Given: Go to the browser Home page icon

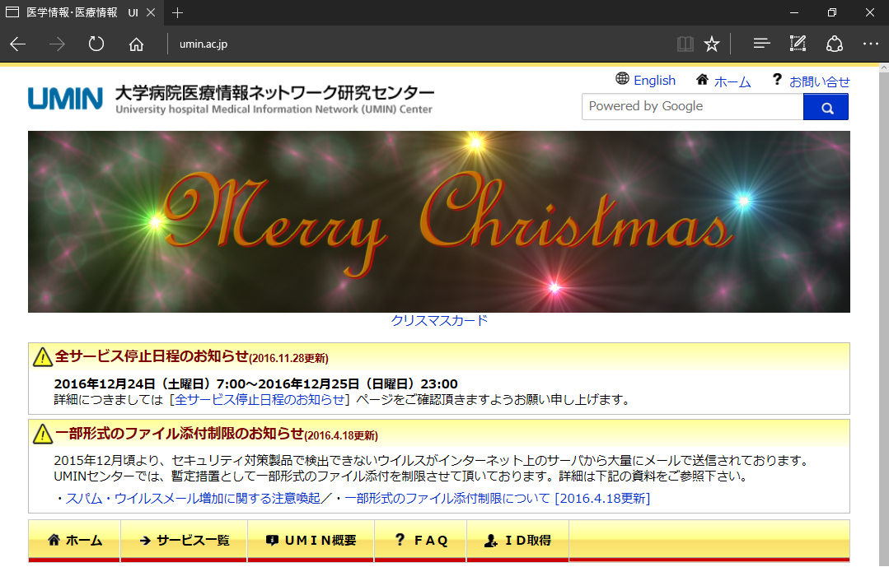Looking at the screenshot, I should click(137, 44).
